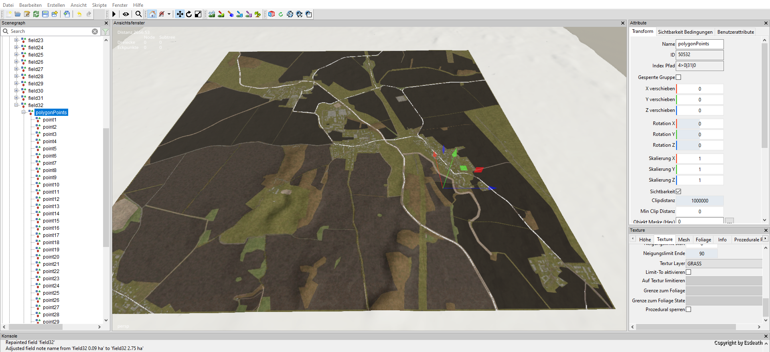
Task: Toggle the Prozedural sperren checkbox
Action: pos(689,310)
